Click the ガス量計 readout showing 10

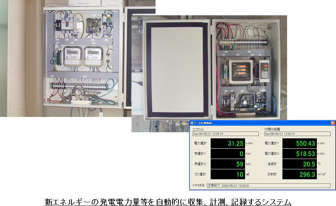pos(228,174)
